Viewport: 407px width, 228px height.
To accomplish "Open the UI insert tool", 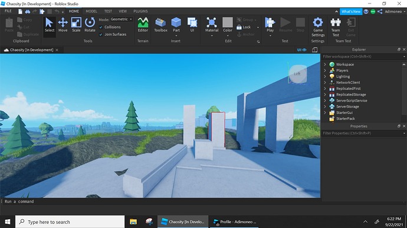I will click(192, 25).
